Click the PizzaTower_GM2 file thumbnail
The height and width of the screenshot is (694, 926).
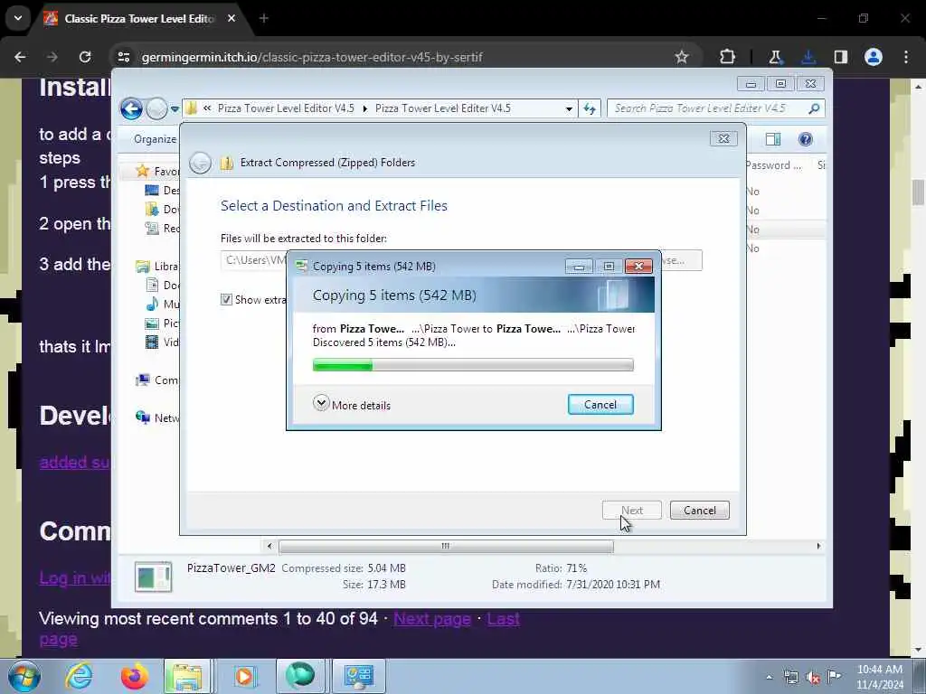tap(153, 577)
